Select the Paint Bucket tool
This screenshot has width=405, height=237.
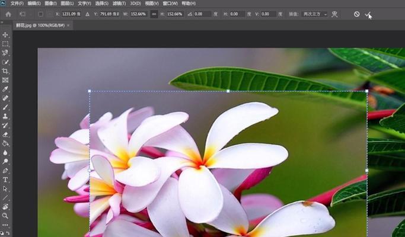(5, 143)
